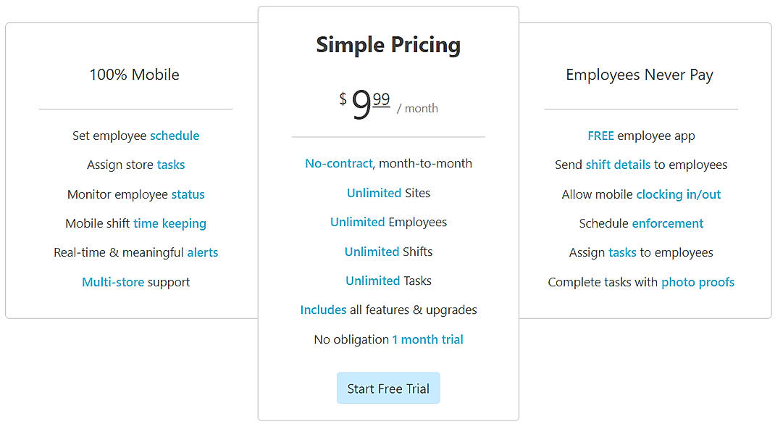Click the Multi-store support link
The width and height of the screenshot is (775, 427).
click(x=113, y=282)
